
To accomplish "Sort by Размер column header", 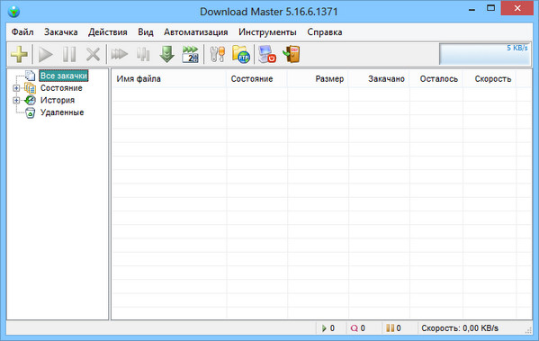I will point(318,78).
